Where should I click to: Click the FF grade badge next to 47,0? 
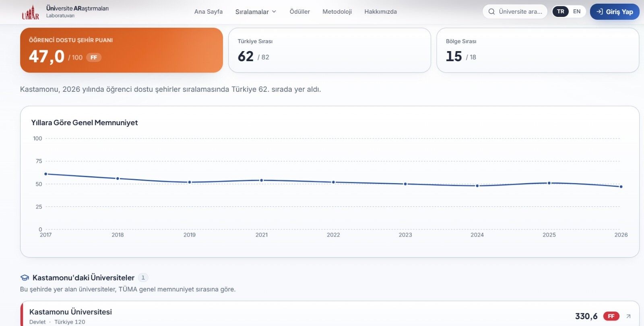pos(94,58)
